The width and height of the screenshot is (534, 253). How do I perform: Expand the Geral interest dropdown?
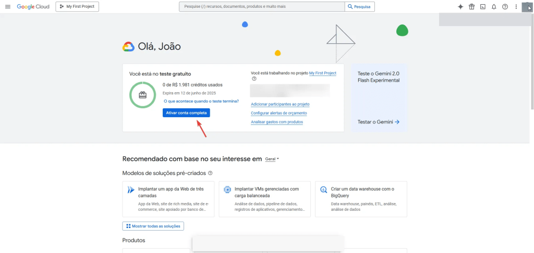[272, 159]
